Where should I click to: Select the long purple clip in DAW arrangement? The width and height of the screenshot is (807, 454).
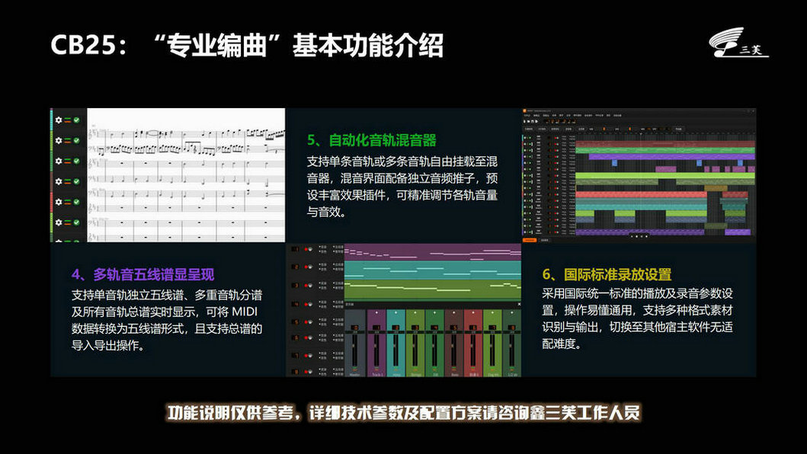(x=672, y=157)
